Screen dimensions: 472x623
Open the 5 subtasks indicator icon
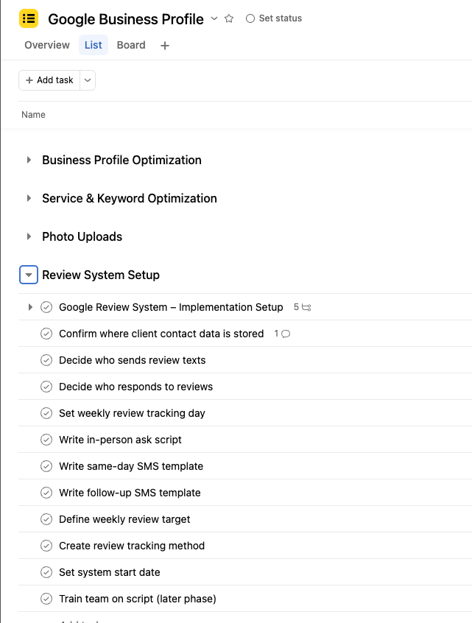click(x=303, y=307)
